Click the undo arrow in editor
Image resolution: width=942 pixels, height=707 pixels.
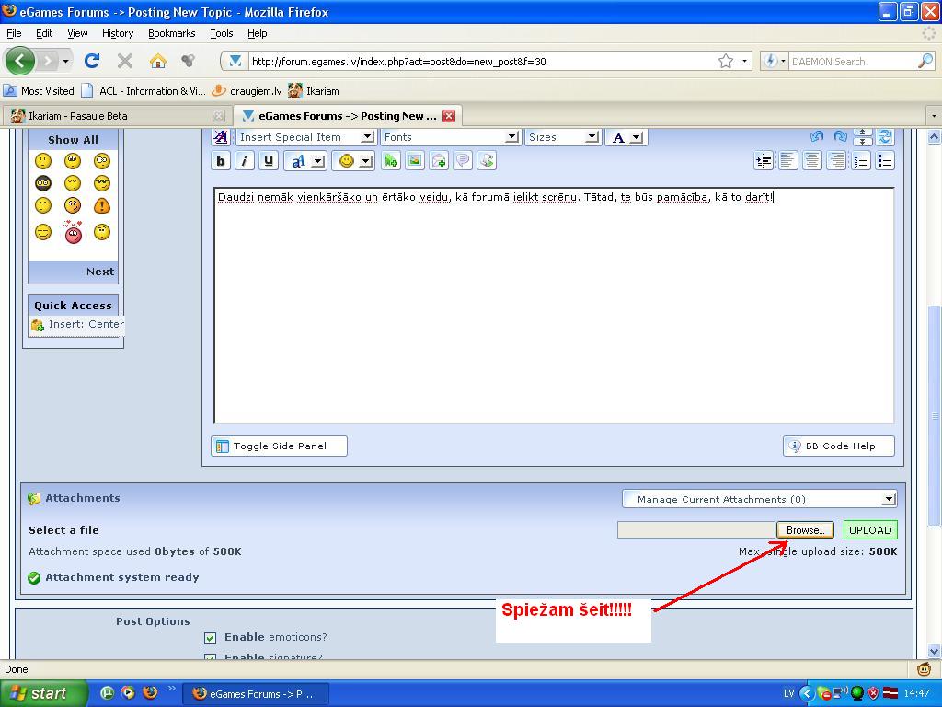(x=817, y=136)
